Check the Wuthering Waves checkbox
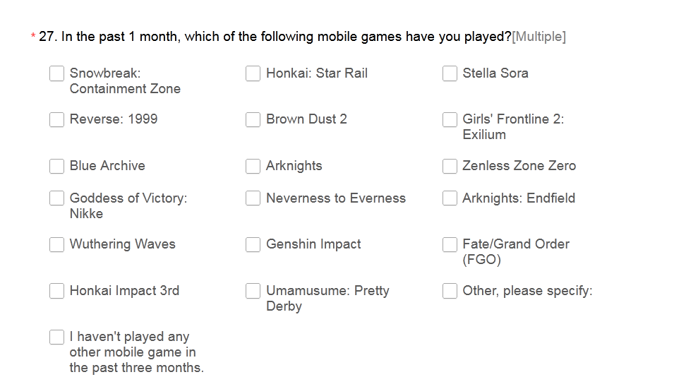The image size is (674, 389). point(56,244)
